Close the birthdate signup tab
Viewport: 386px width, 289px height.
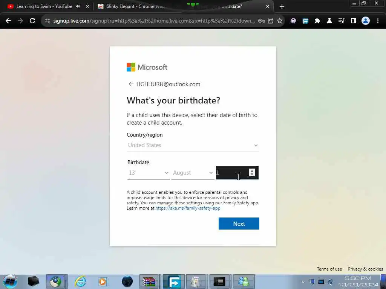point(268,6)
